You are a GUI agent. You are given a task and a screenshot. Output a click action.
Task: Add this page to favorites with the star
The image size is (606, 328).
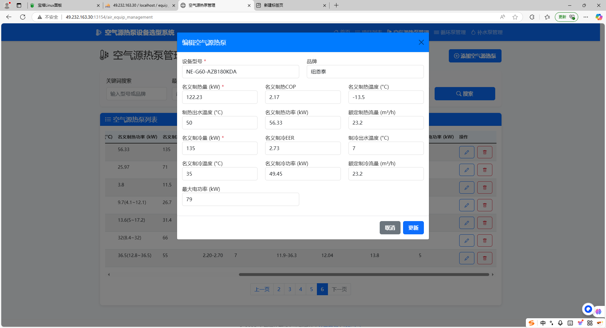tap(515, 17)
